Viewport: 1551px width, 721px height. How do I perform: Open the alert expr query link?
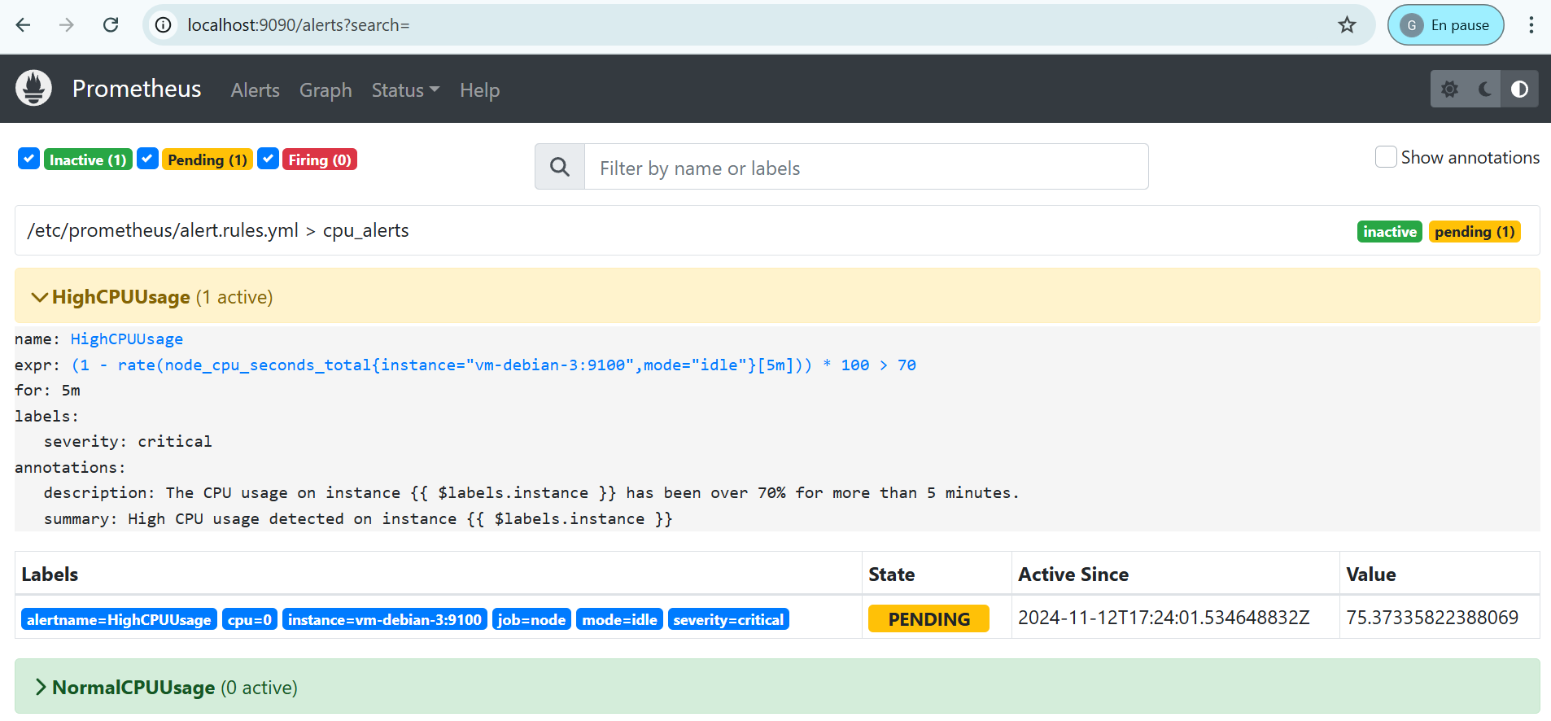494,365
